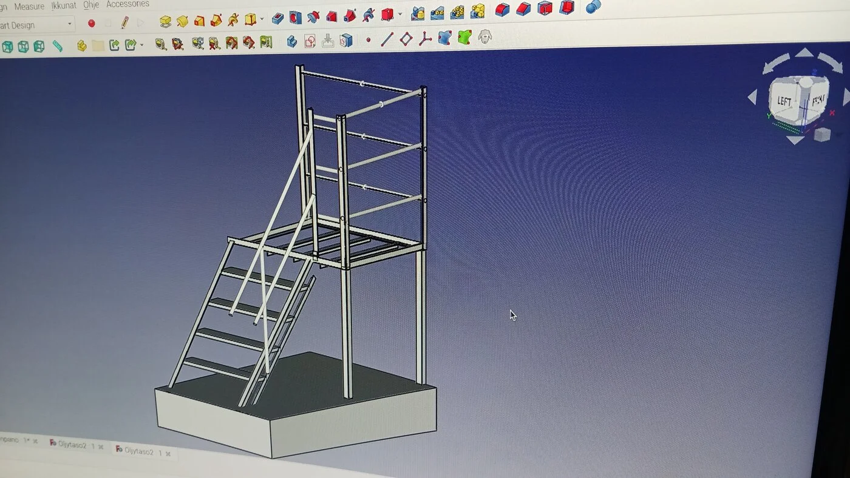The height and width of the screenshot is (478, 850).
Task: Choose the Pocket tool icon
Action: 277,18
